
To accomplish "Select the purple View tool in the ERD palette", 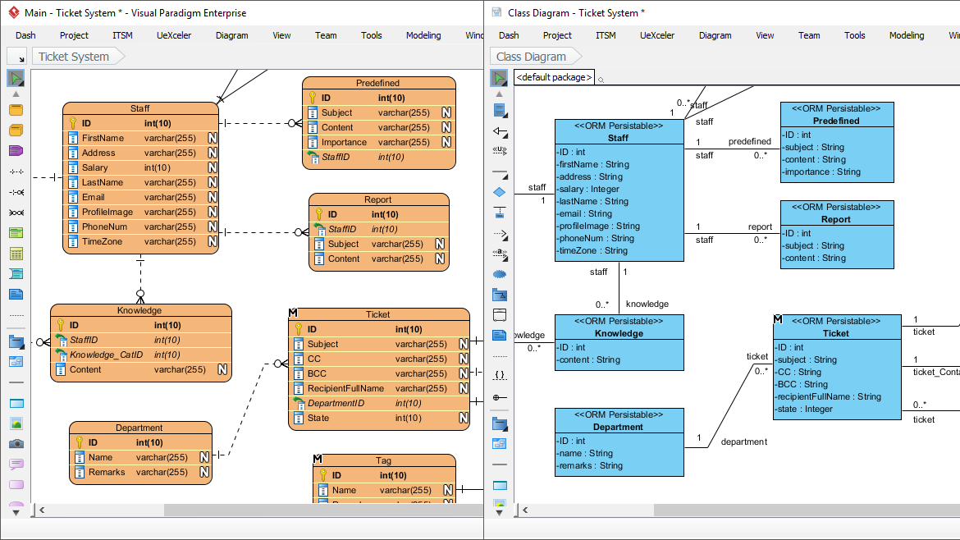I will coord(15,151).
